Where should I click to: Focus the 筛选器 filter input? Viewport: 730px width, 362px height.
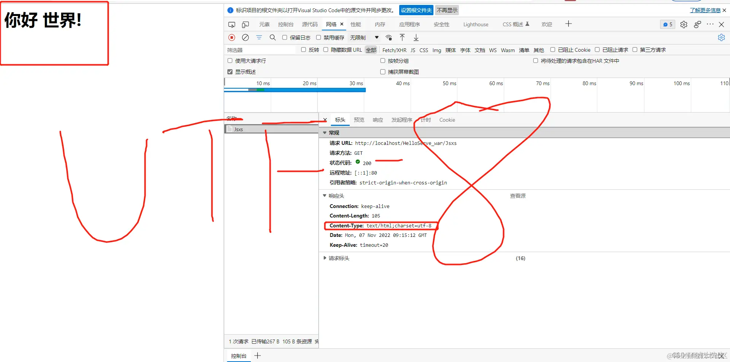point(260,50)
